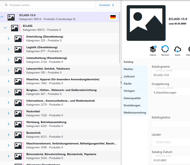This screenshot has height=165, width=190.
Task: Switch to the Medien tab
Action: pyautogui.click(x=135, y=69)
